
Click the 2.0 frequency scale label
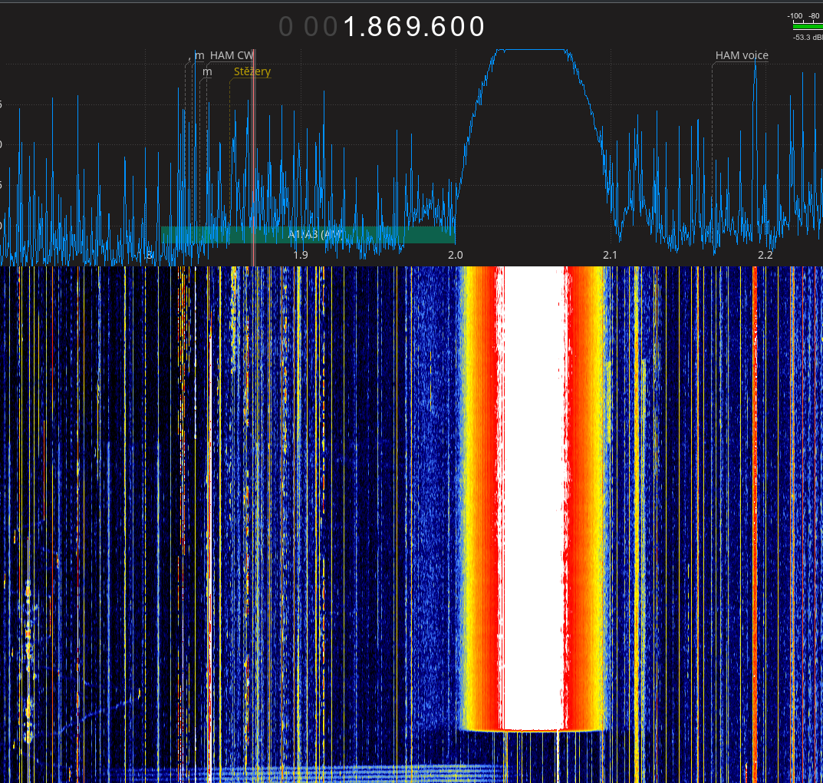[455, 255]
